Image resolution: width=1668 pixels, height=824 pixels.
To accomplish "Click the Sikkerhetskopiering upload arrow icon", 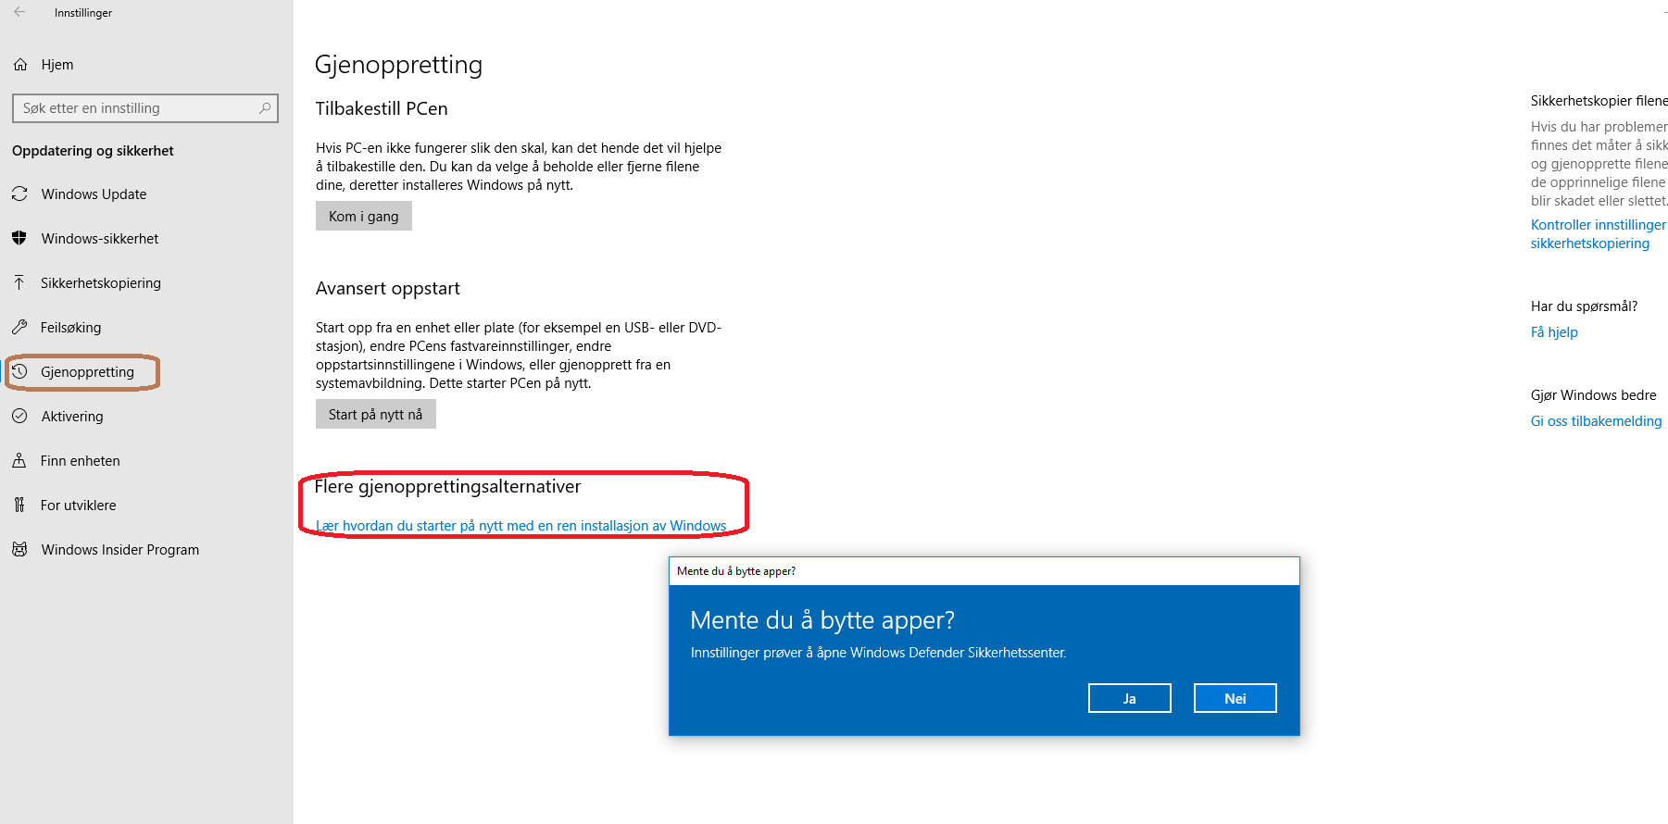I will (x=19, y=282).
